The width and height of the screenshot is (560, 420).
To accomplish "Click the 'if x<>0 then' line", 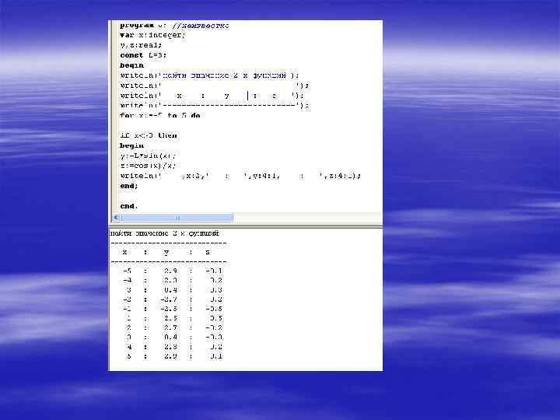I will tap(149, 135).
